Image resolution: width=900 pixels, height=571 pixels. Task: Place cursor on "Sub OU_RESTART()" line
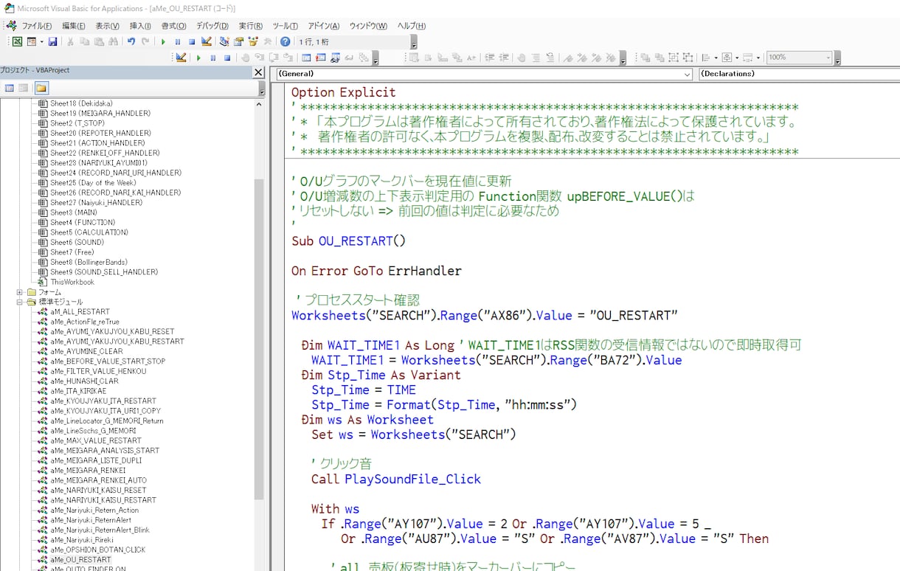pos(348,240)
